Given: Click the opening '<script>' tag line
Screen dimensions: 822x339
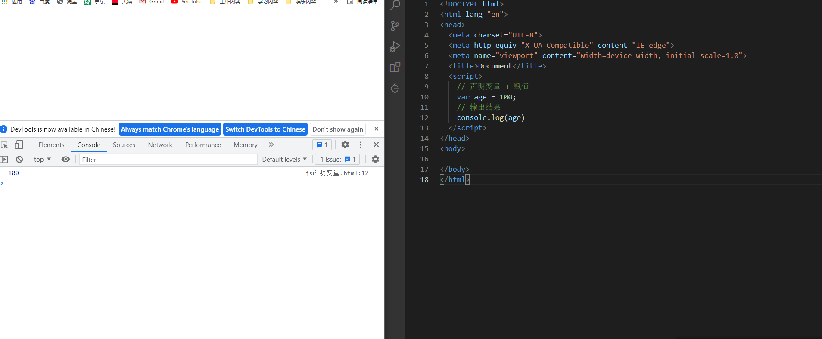Looking at the screenshot, I should coord(465,77).
